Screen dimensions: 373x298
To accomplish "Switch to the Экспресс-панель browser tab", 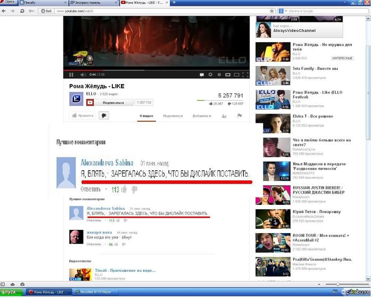I will [x=94, y=2].
